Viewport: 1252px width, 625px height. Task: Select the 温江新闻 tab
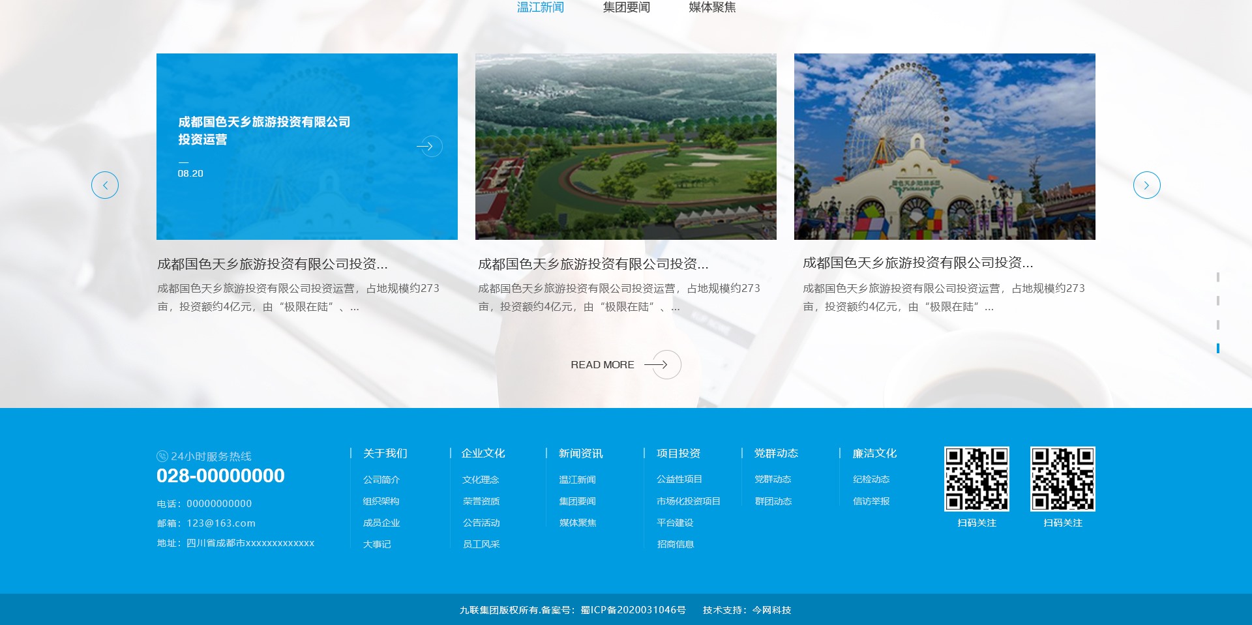[540, 7]
